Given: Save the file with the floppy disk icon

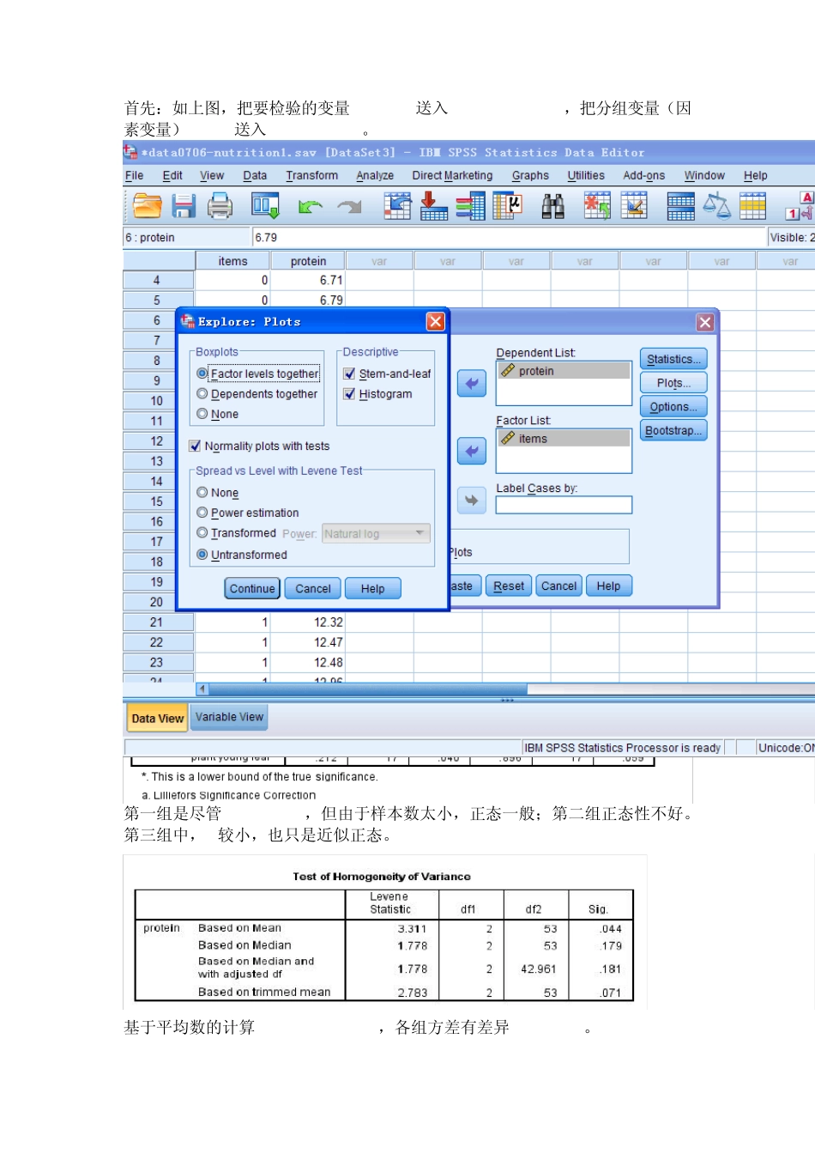Looking at the screenshot, I should (184, 206).
